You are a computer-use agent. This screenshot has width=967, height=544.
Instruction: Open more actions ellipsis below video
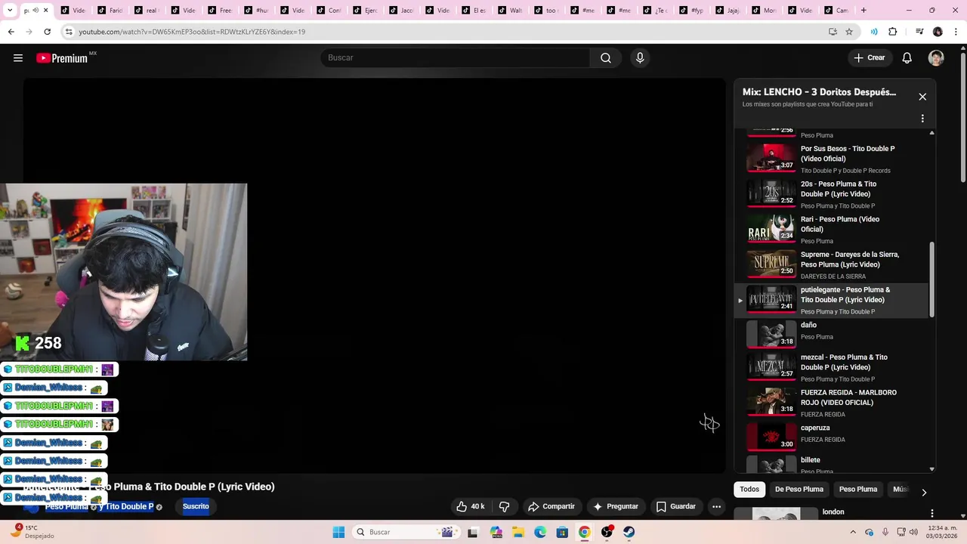tap(716, 506)
